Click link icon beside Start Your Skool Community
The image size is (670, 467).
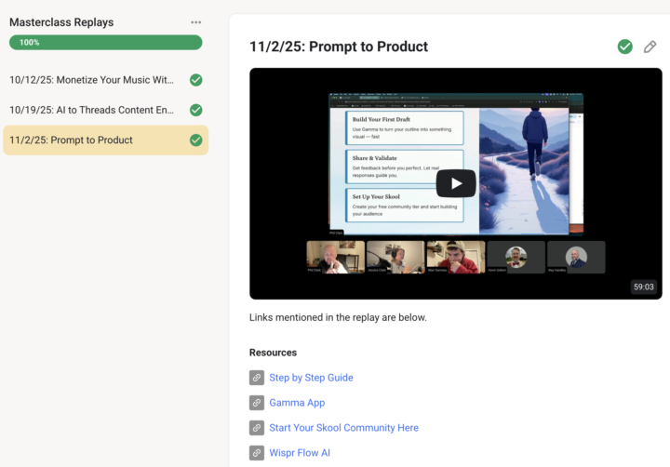coord(257,428)
